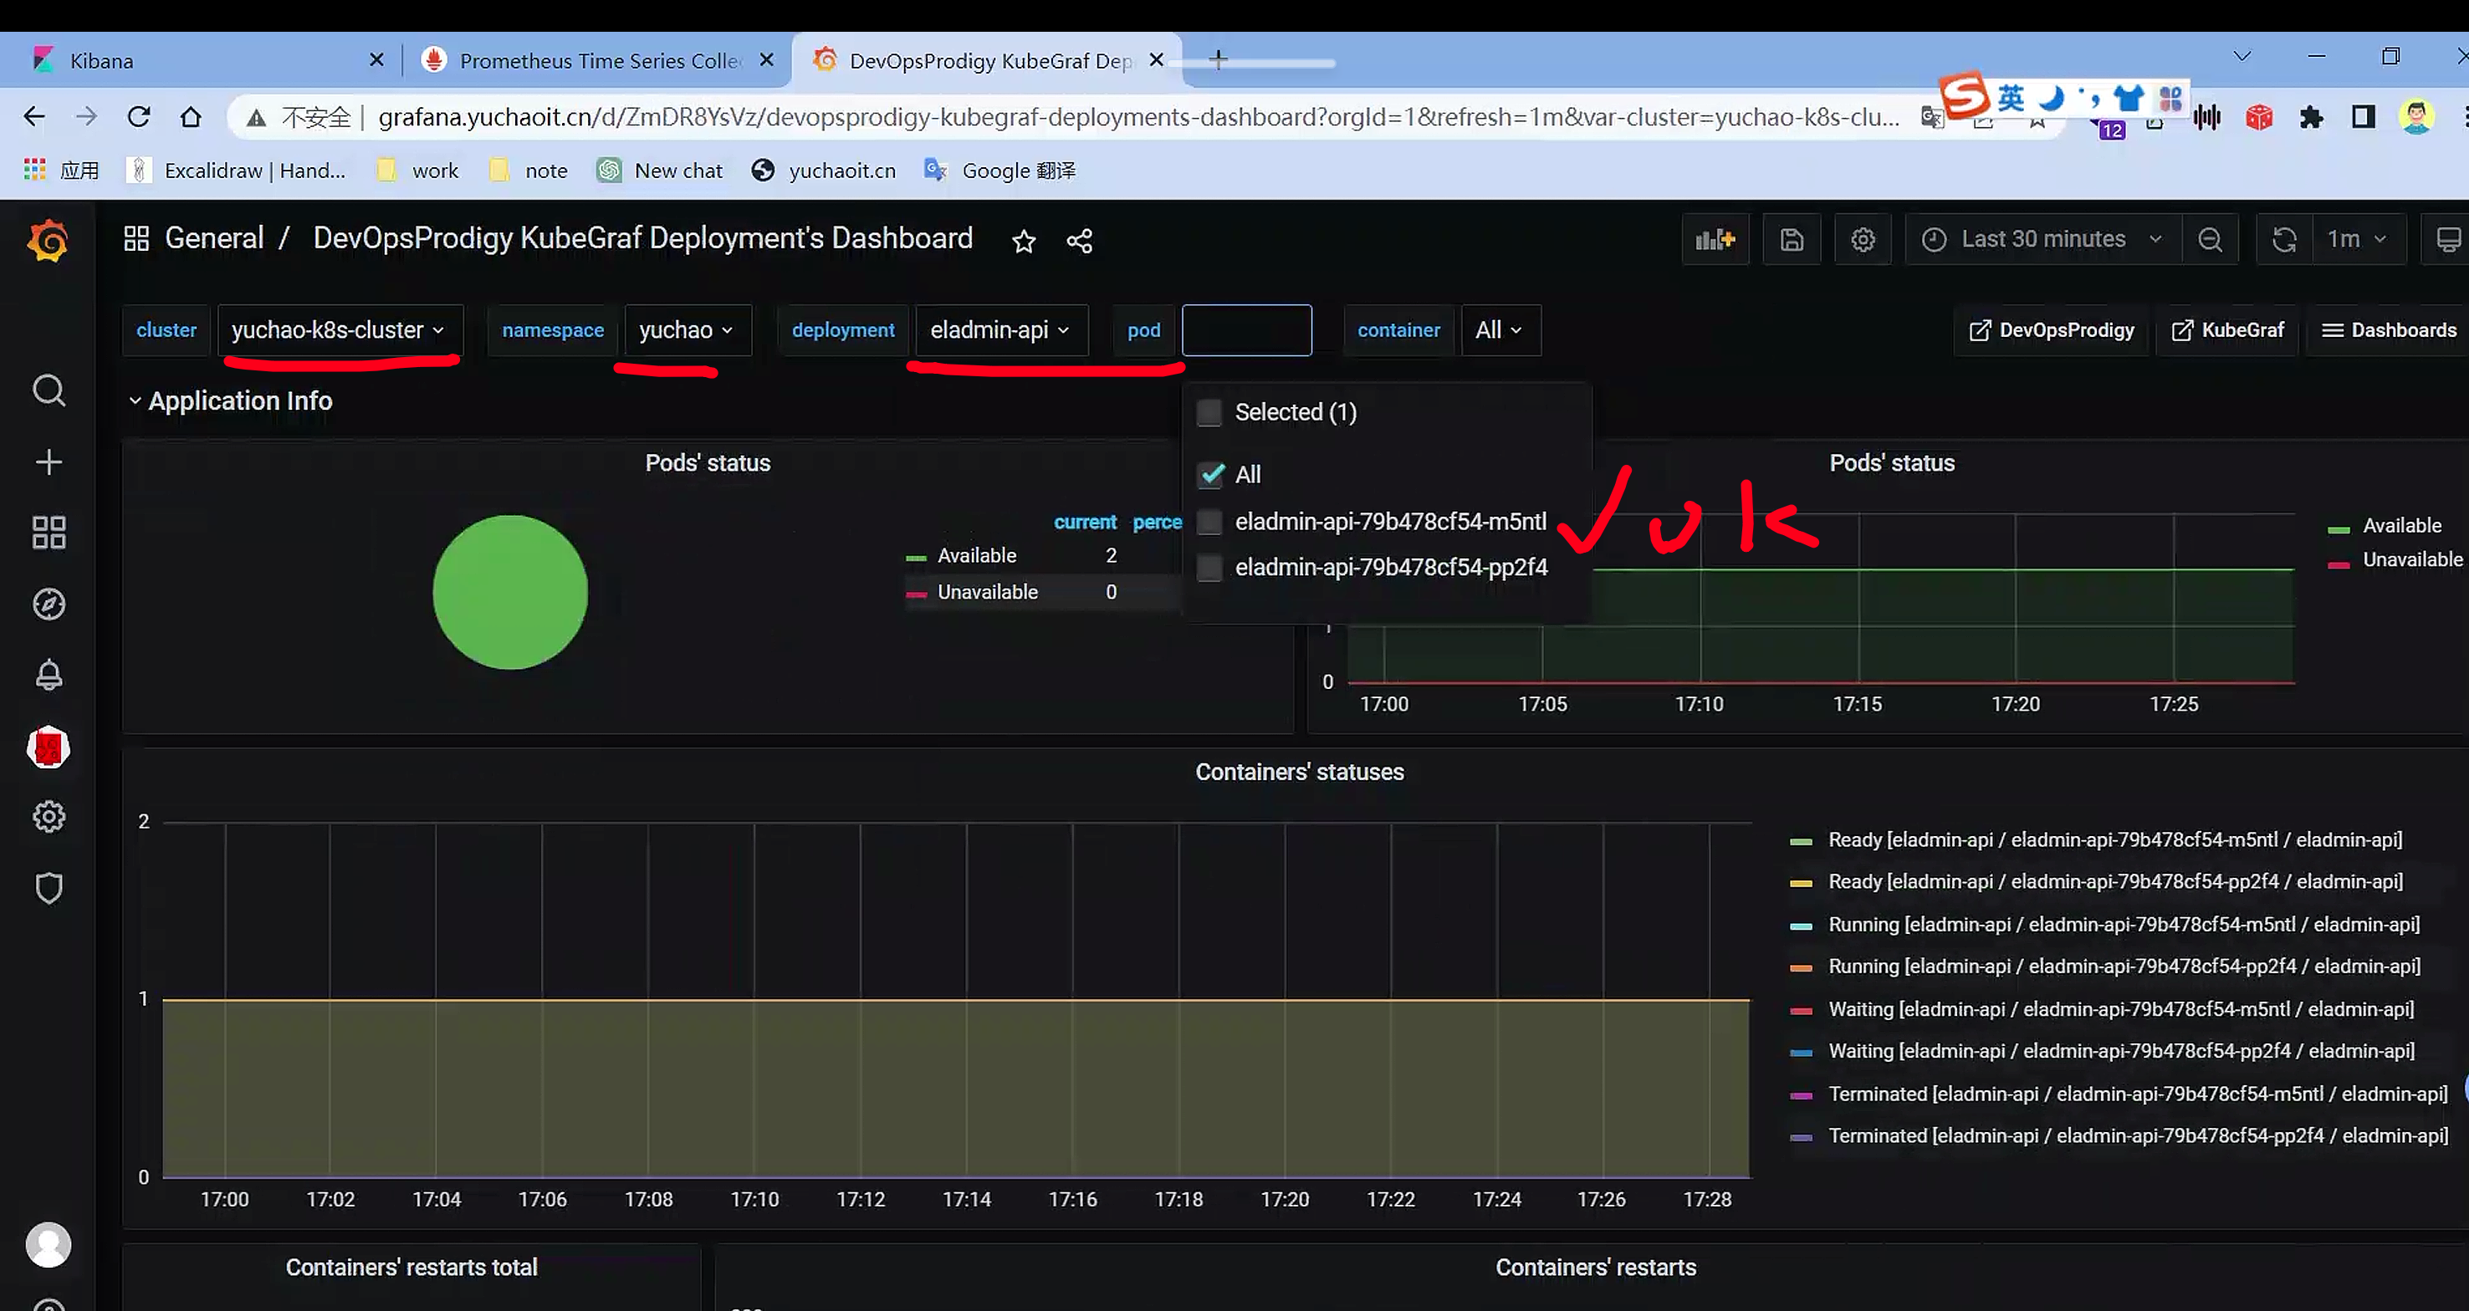The width and height of the screenshot is (2469, 1311).
Task: Open the Last 30 minutes time picker
Action: click(2042, 240)
